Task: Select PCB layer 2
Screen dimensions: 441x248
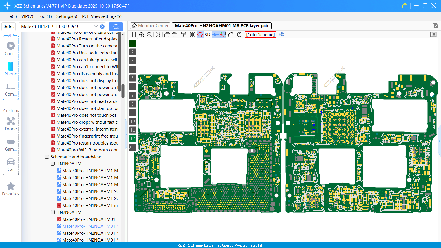Action: tap(133, 52)
